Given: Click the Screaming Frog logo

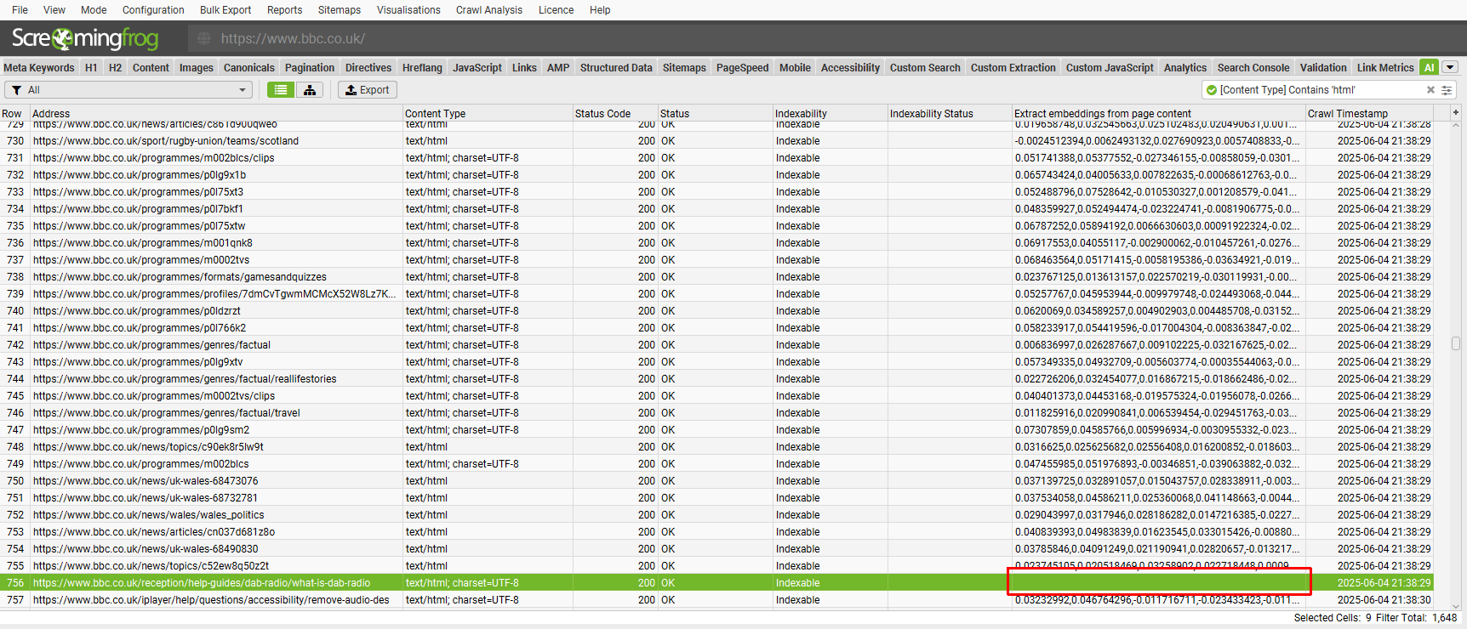Looking at the screenshot, I should (x=85, y=38).
